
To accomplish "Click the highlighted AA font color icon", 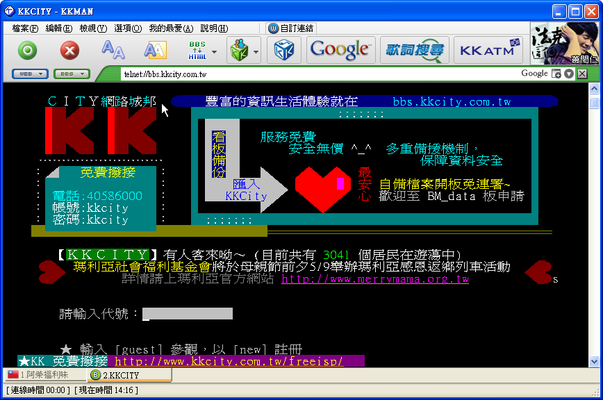I will 155,50.
